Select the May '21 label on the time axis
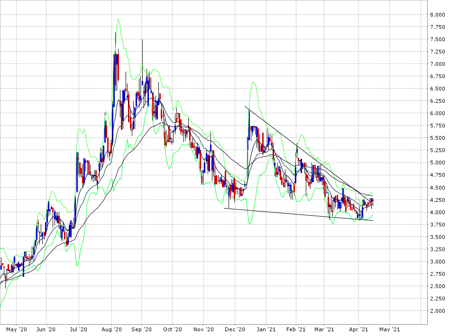 (389, 329)
